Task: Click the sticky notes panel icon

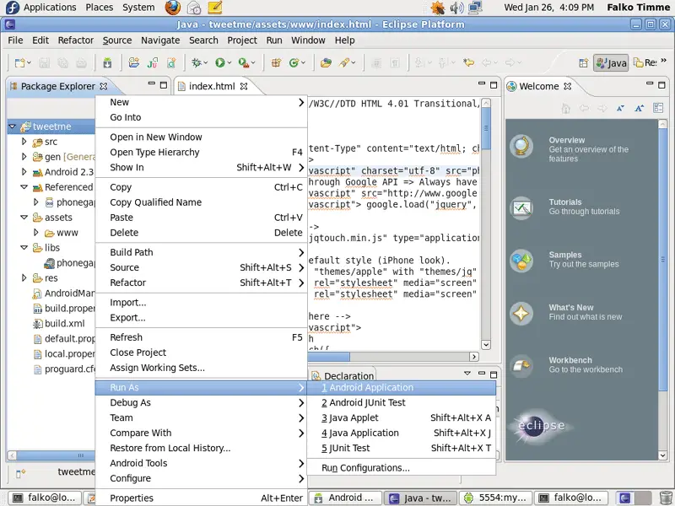Action: [x=215, y=8]
